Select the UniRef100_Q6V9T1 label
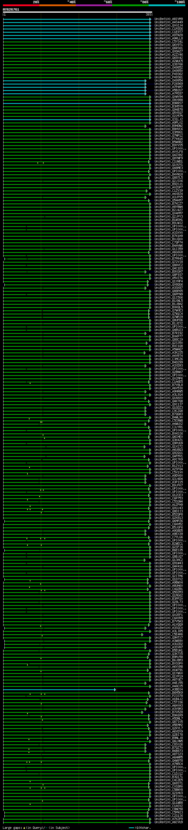 click(169, 45)
